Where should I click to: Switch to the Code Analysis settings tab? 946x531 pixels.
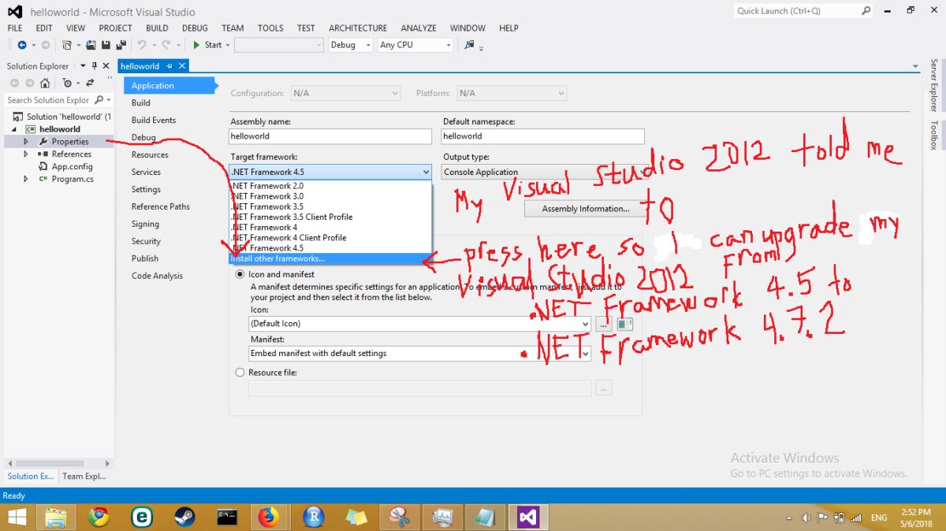click(x=157, y=276)
